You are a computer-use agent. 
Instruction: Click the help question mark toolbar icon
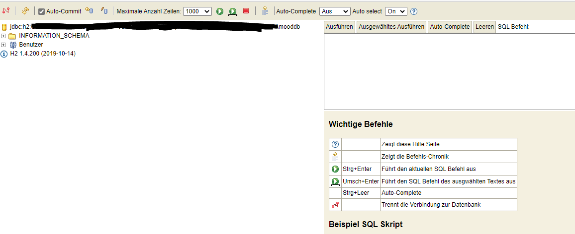pyautogui.click(x=414, y=11)
